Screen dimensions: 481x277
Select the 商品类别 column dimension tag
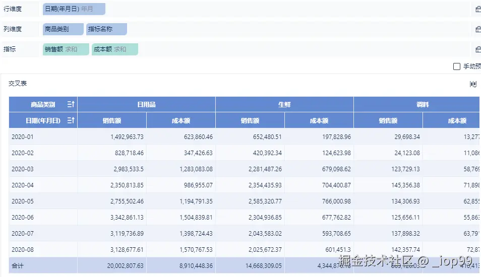63,29
